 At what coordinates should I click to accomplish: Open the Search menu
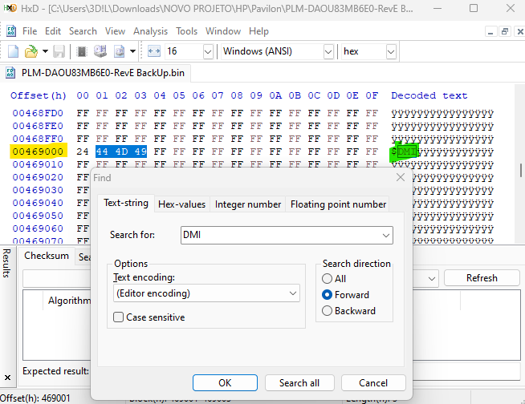pyautogui.click(x=83, y=31)
